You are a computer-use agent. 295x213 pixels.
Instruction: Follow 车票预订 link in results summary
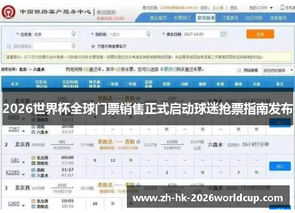168,69
